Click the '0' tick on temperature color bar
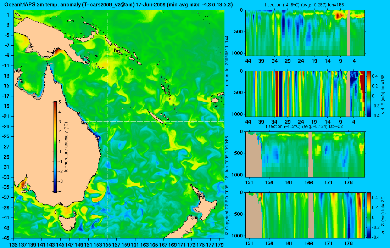Image resolution: width=390 pixels, height=248 pixels. pos(60,152)
